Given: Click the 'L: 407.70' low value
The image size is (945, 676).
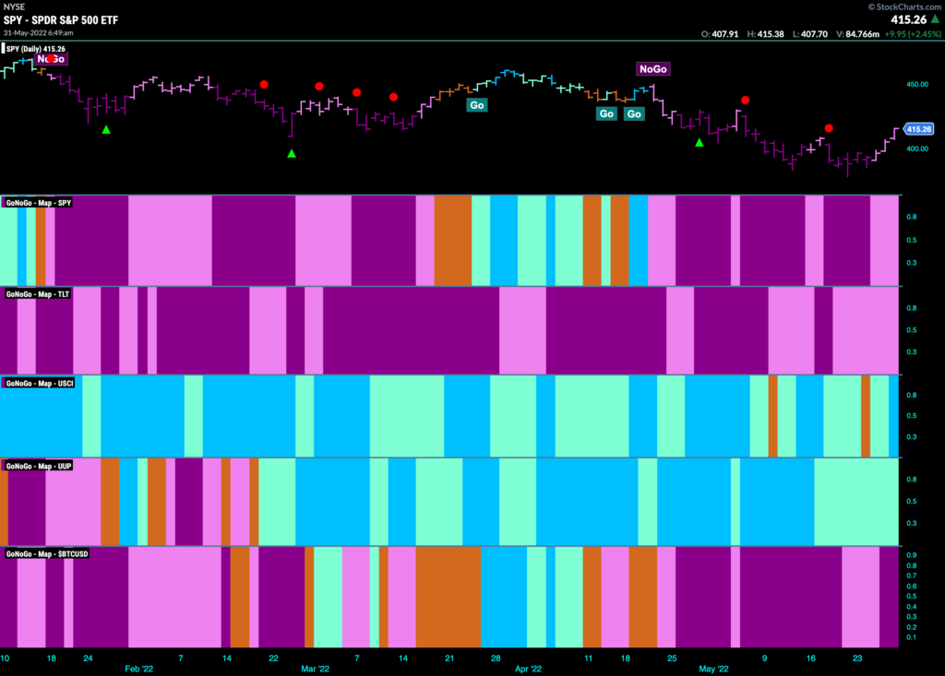Looking at the screenshot, I should [x=810, y=34].
